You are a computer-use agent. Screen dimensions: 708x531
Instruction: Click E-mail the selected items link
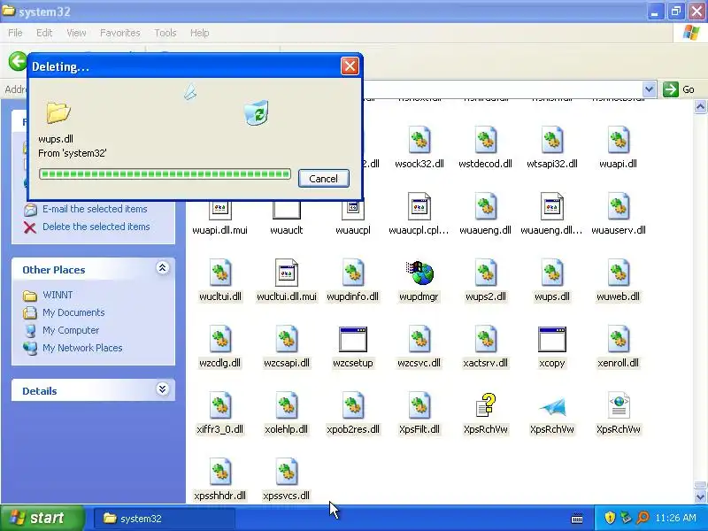[x=95, y=209]
